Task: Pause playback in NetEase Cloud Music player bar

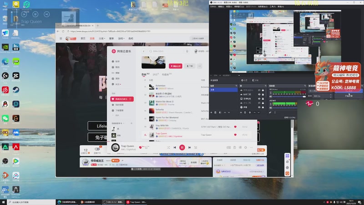Action: [x=182, y=147]
